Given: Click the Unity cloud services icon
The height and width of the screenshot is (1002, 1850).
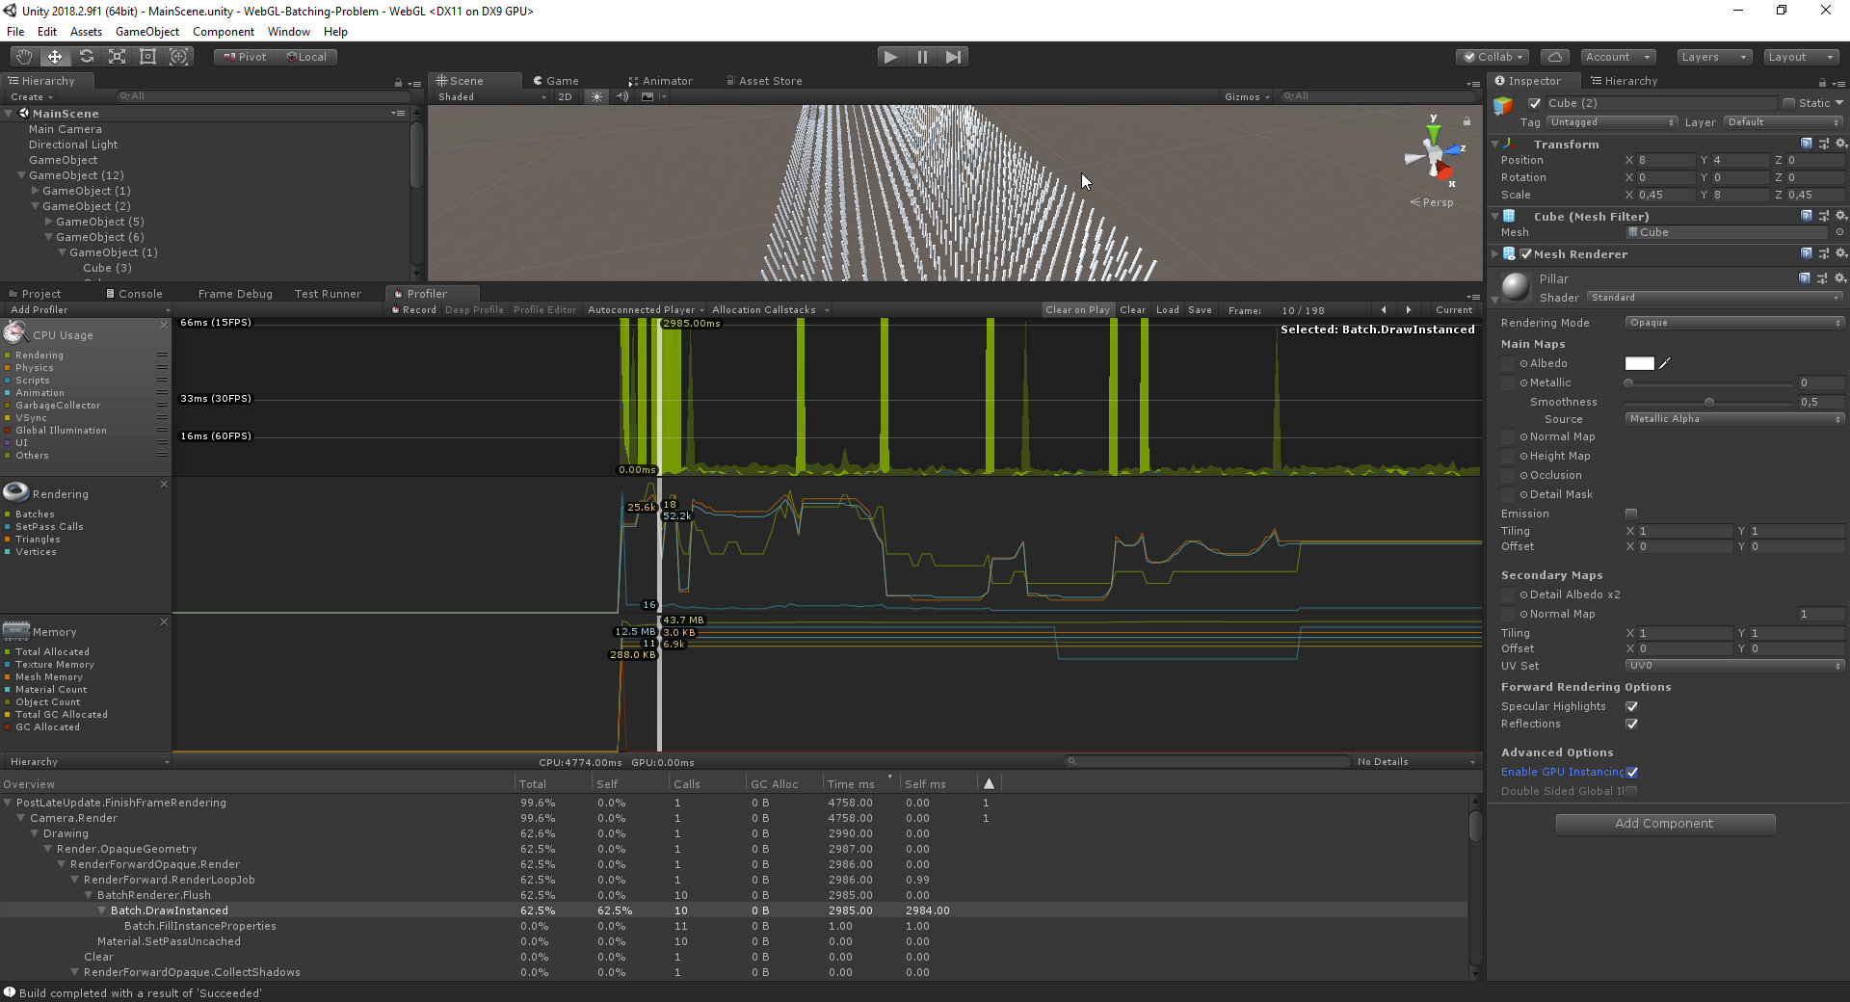Looking at the screenshot, I should tap(1554, 56).
